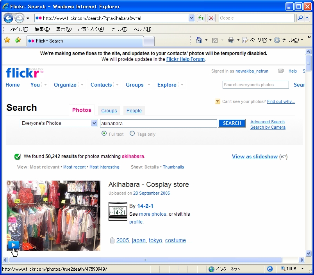Open the ツール(T) menu
314x275 pixels.
(119, 29)
